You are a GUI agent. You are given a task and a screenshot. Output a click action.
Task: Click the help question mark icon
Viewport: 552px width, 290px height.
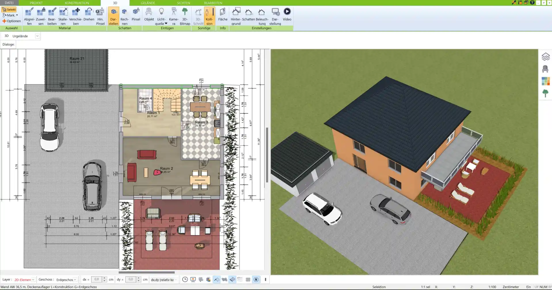click(x=532, y=3)
